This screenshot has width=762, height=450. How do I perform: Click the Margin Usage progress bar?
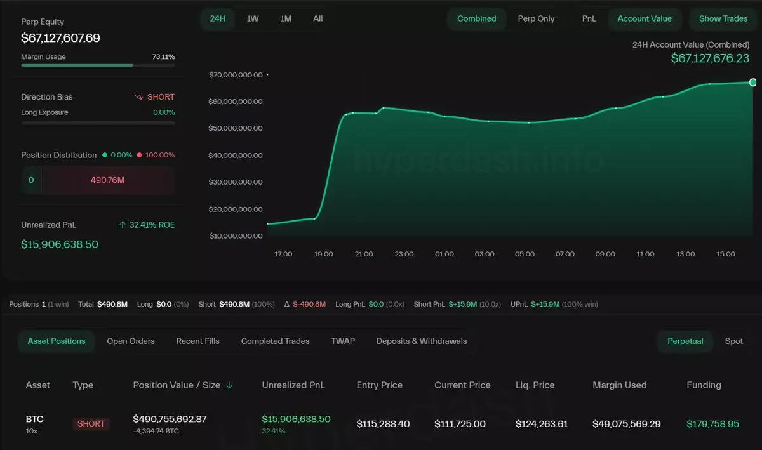[98, 65]
